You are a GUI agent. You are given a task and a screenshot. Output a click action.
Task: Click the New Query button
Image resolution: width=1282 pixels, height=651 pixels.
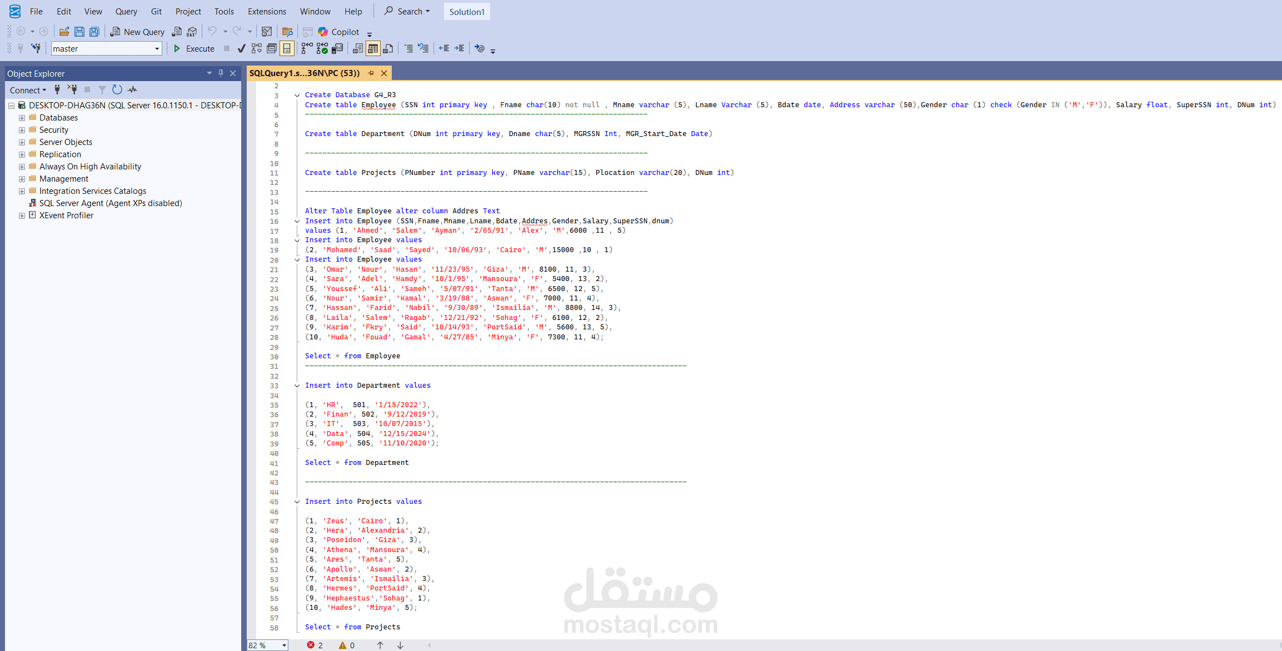(x=137, y=32)
